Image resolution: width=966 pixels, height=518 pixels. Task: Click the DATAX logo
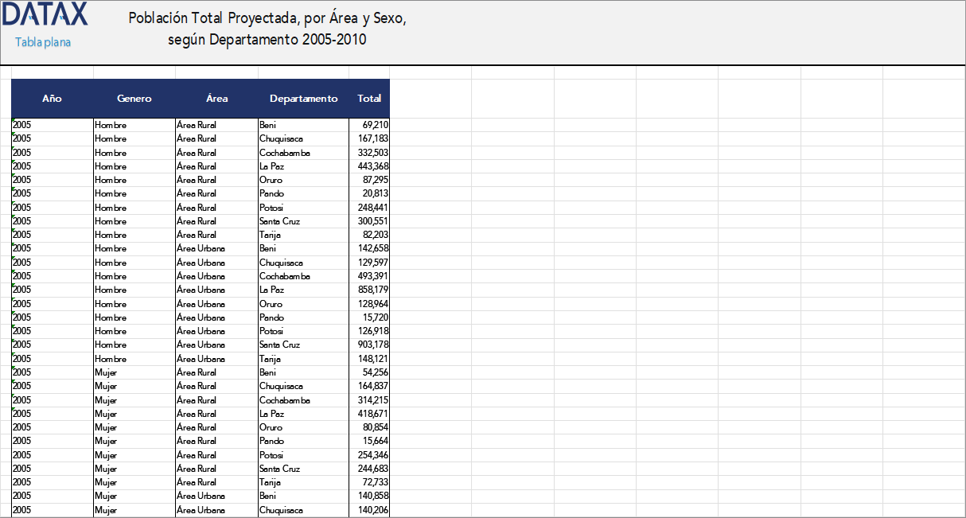pyautogui.click(x=45, y=15)
